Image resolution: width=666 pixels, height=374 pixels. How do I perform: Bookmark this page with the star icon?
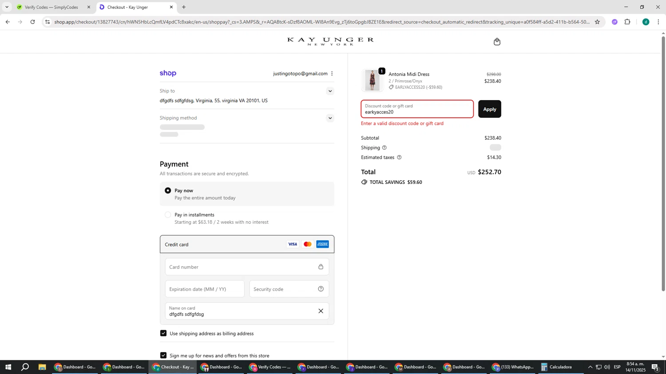coord(597,22)
